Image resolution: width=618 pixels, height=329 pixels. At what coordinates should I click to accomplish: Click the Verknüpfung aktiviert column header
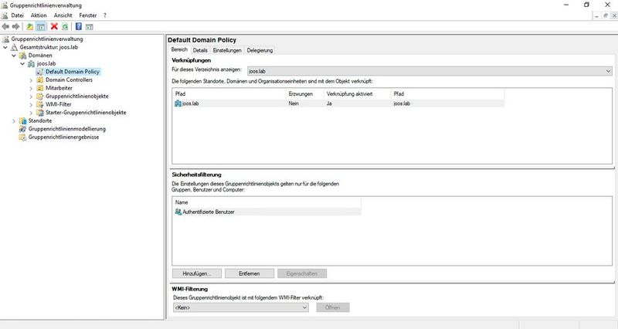357,93
